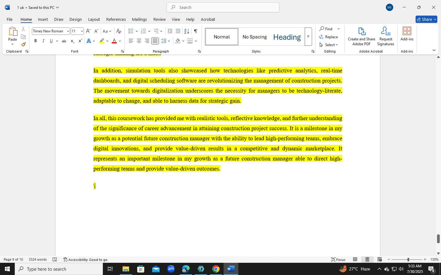This screenshot has height=275, width=441.
Task: Decrease paragraph indent
Action: 170,31
